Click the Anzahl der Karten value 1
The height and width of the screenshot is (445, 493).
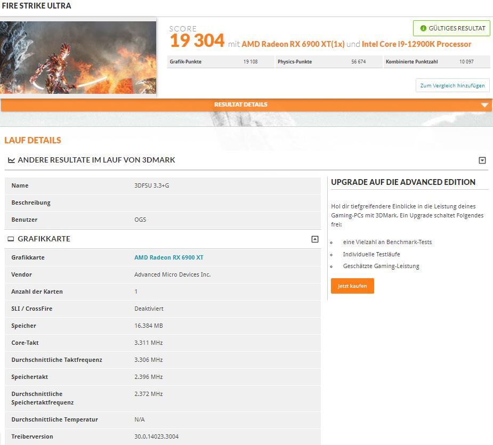(x=136, y=292)
